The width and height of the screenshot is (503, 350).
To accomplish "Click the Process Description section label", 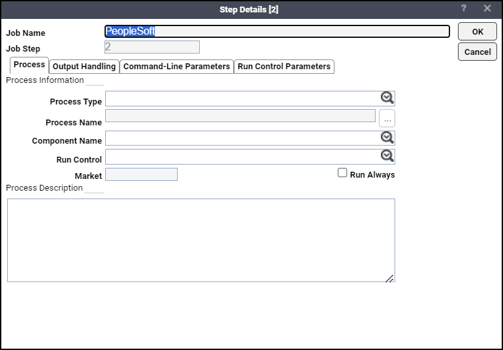I will tap(44, 187).
